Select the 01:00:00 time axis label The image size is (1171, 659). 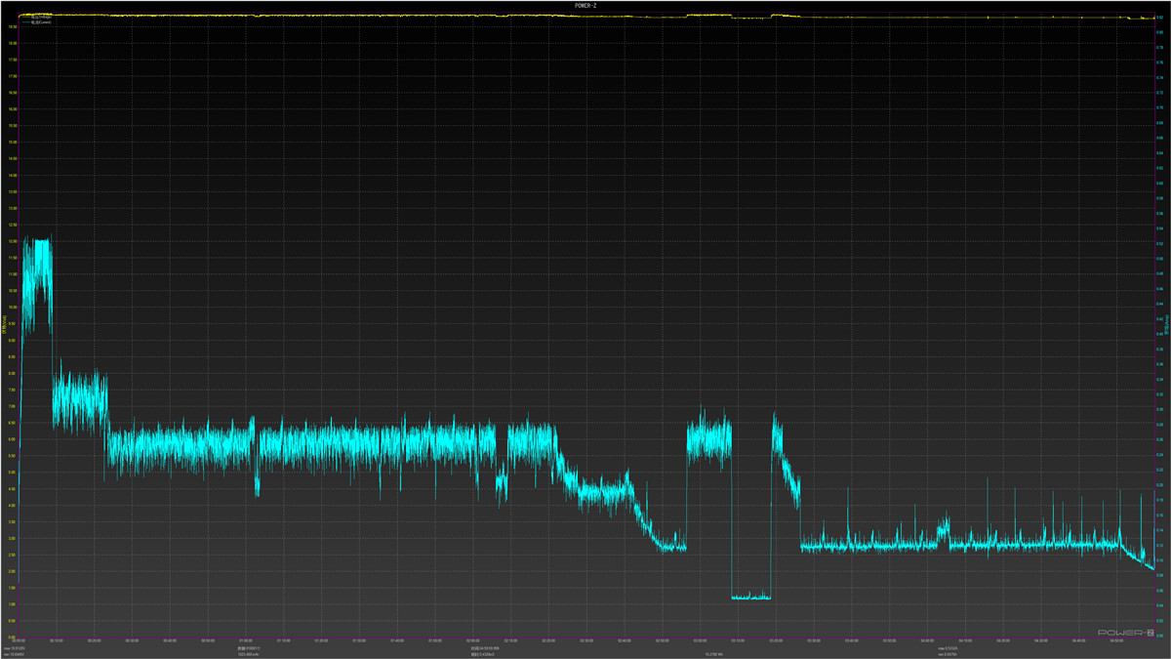pos(245,641)
